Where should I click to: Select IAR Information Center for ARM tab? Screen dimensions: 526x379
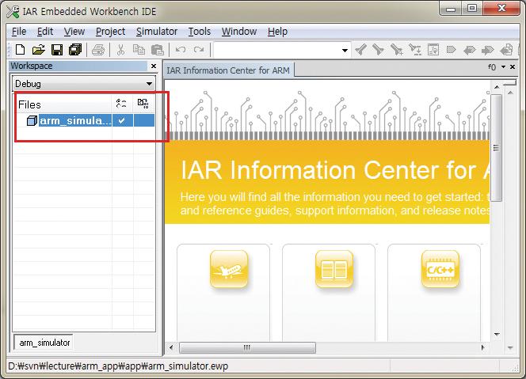click(x=228, y=70)
